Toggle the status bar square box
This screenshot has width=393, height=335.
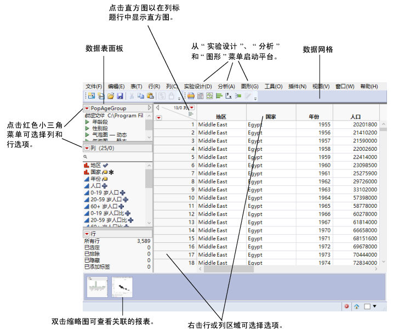pyautogui.click(x=367, y=306)
